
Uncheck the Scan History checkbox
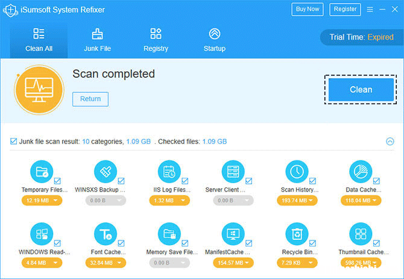[x=312, y=181]
